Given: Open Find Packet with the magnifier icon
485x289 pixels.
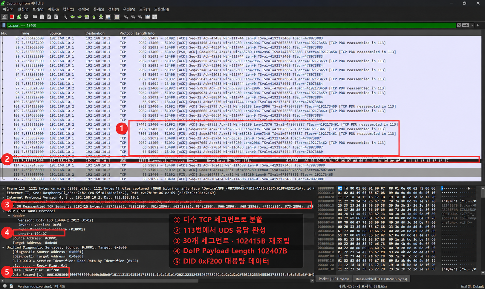Looking at the screenshot, I should click(65, 17).
